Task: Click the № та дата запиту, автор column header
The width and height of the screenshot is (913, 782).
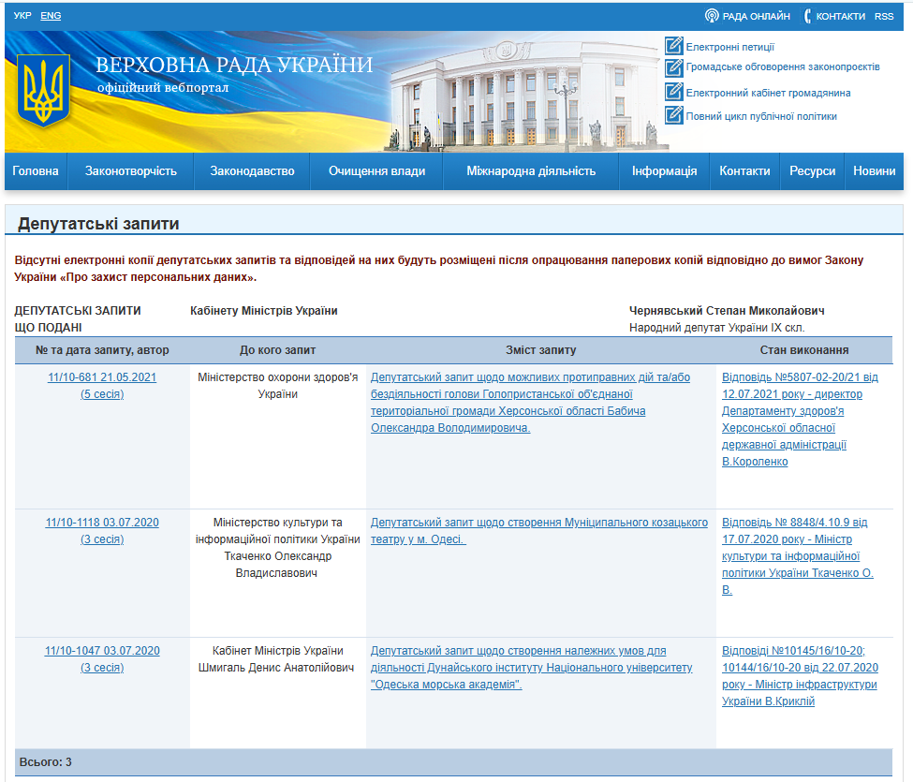Action: tap(102, 350)
